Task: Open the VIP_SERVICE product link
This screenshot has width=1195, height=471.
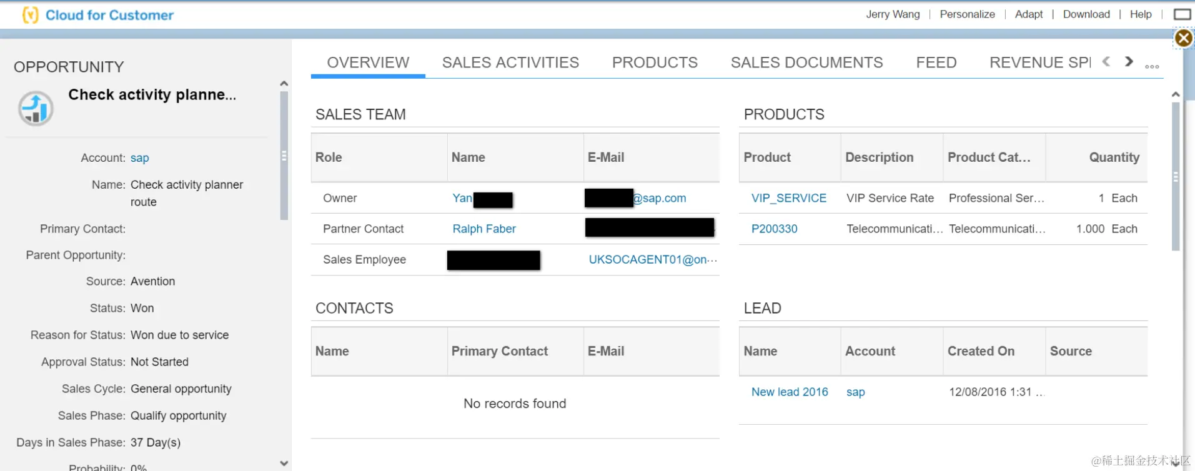Action: click(788, 198)
